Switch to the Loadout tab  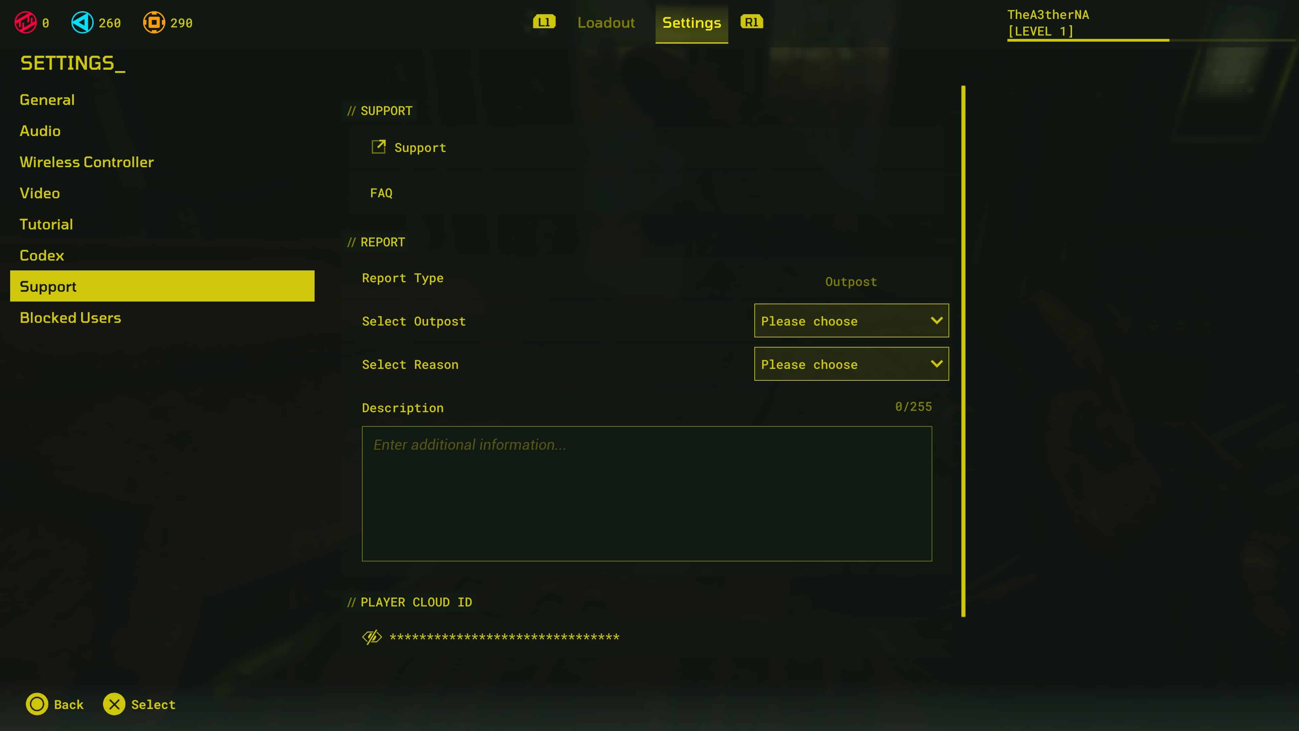(x=606, y=23)
